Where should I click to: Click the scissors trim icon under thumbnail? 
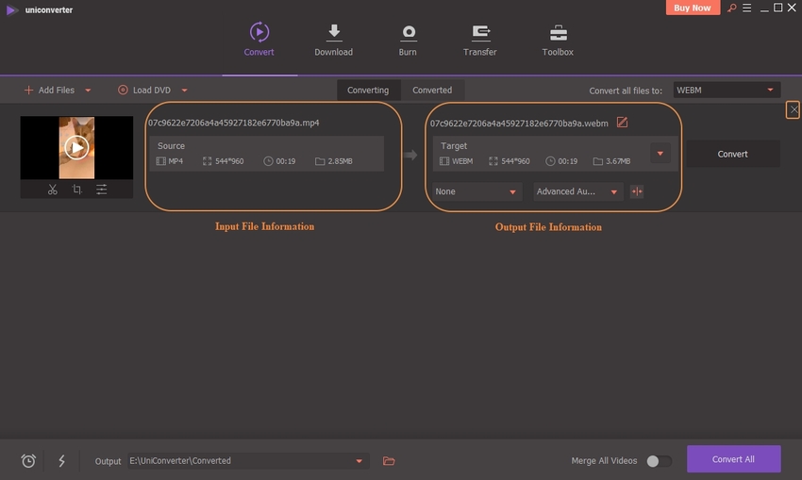[53, 190]
